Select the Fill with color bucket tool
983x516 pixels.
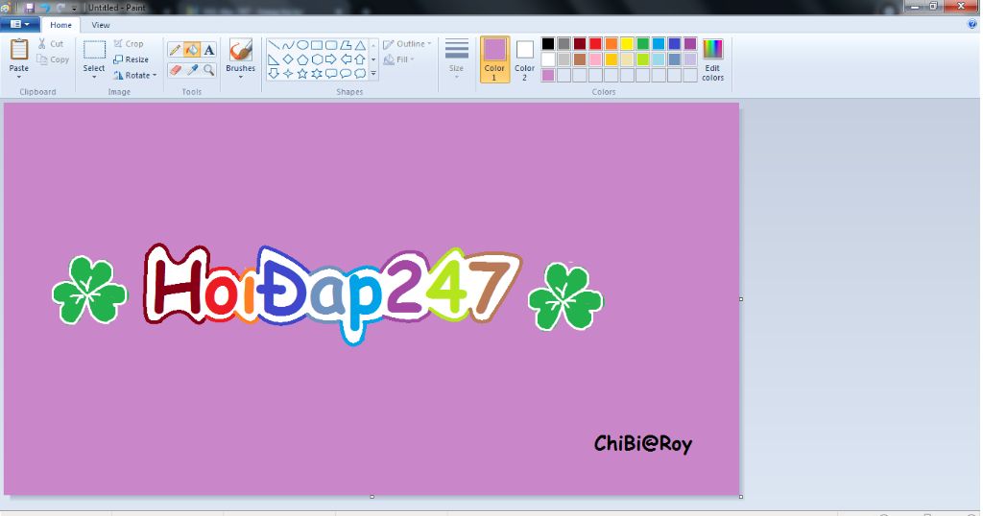[x=192, y=50]
